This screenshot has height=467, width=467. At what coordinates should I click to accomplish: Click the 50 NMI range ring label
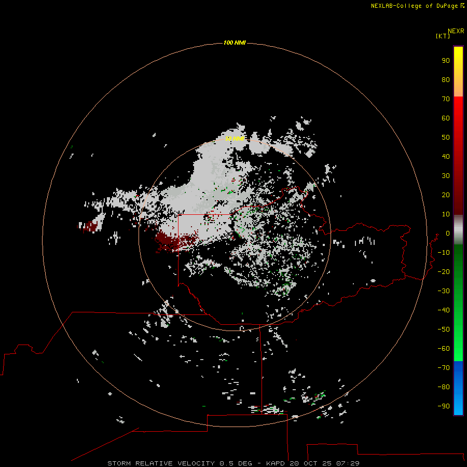[235, 139]
